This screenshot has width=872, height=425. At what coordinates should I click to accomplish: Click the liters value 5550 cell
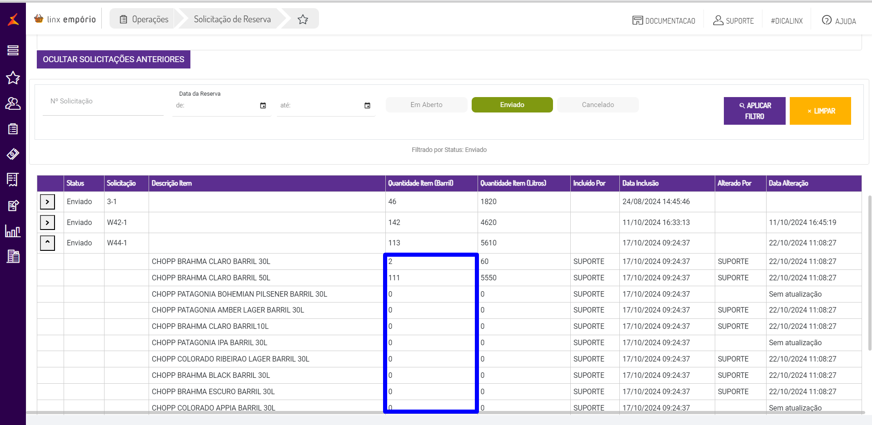click(x=524, y=278)
